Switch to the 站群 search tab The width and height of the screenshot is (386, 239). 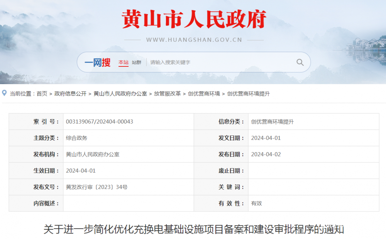[136, 62]
